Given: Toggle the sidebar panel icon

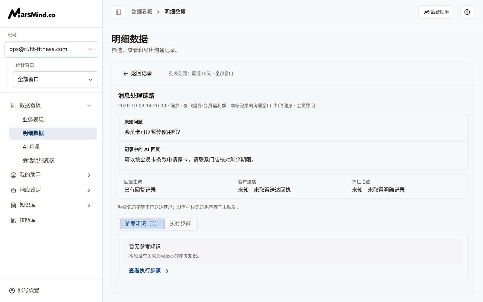Looking at the screenshot, I should (x=118, y=12).
